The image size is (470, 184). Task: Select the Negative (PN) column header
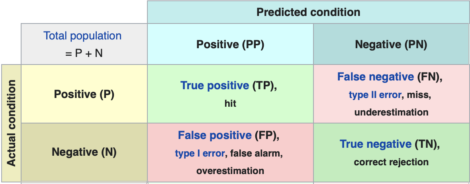[391, 44]
